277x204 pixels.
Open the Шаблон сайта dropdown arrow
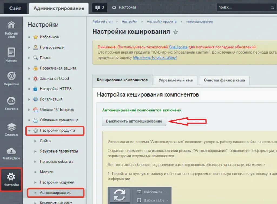point(167,200)
